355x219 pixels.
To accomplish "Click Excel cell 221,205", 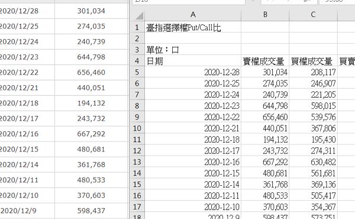I will 313,95.
